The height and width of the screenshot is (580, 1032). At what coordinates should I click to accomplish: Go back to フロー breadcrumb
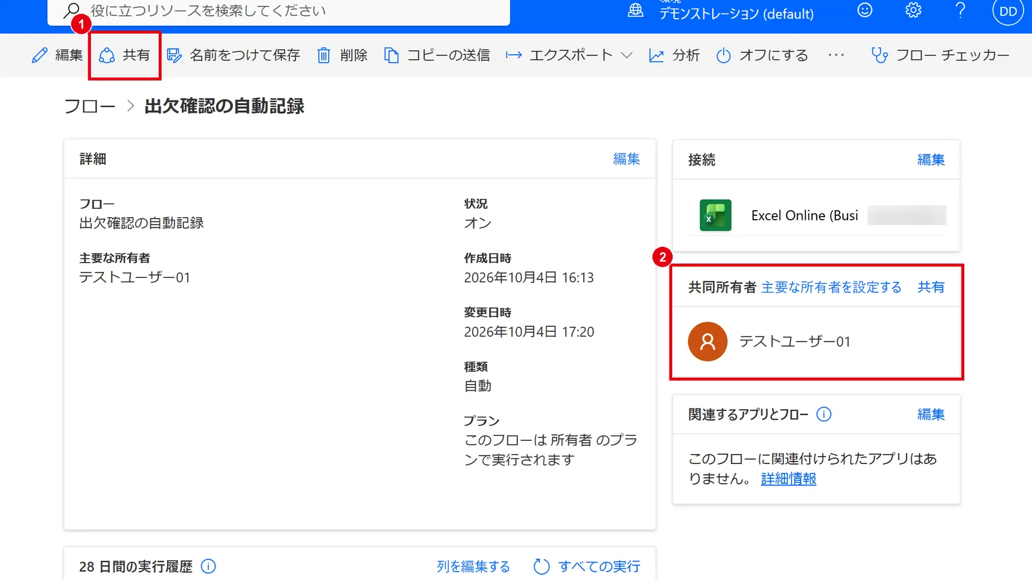pos(90,106)
